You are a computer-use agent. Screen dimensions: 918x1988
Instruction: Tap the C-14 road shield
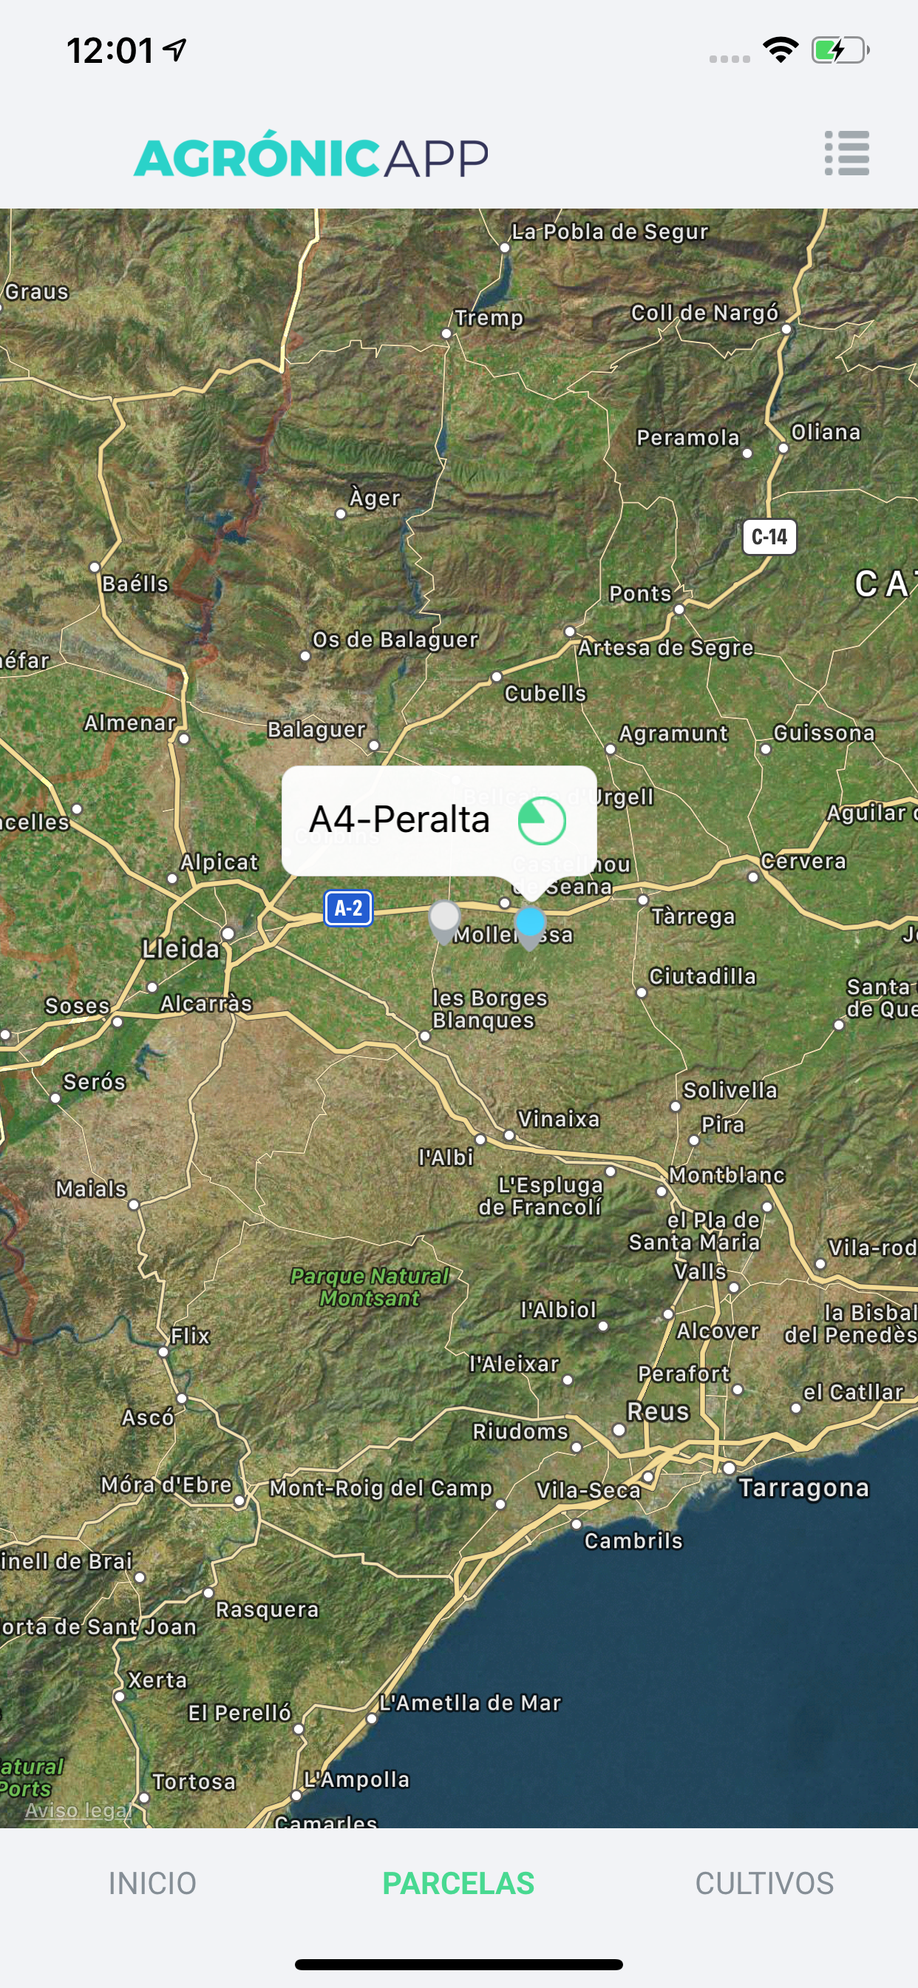tap(769, 536)
